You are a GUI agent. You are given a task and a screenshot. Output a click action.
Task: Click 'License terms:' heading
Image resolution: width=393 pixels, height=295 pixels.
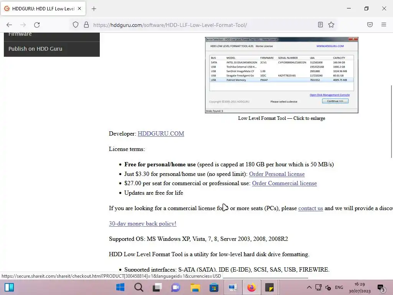click(127, 149)
